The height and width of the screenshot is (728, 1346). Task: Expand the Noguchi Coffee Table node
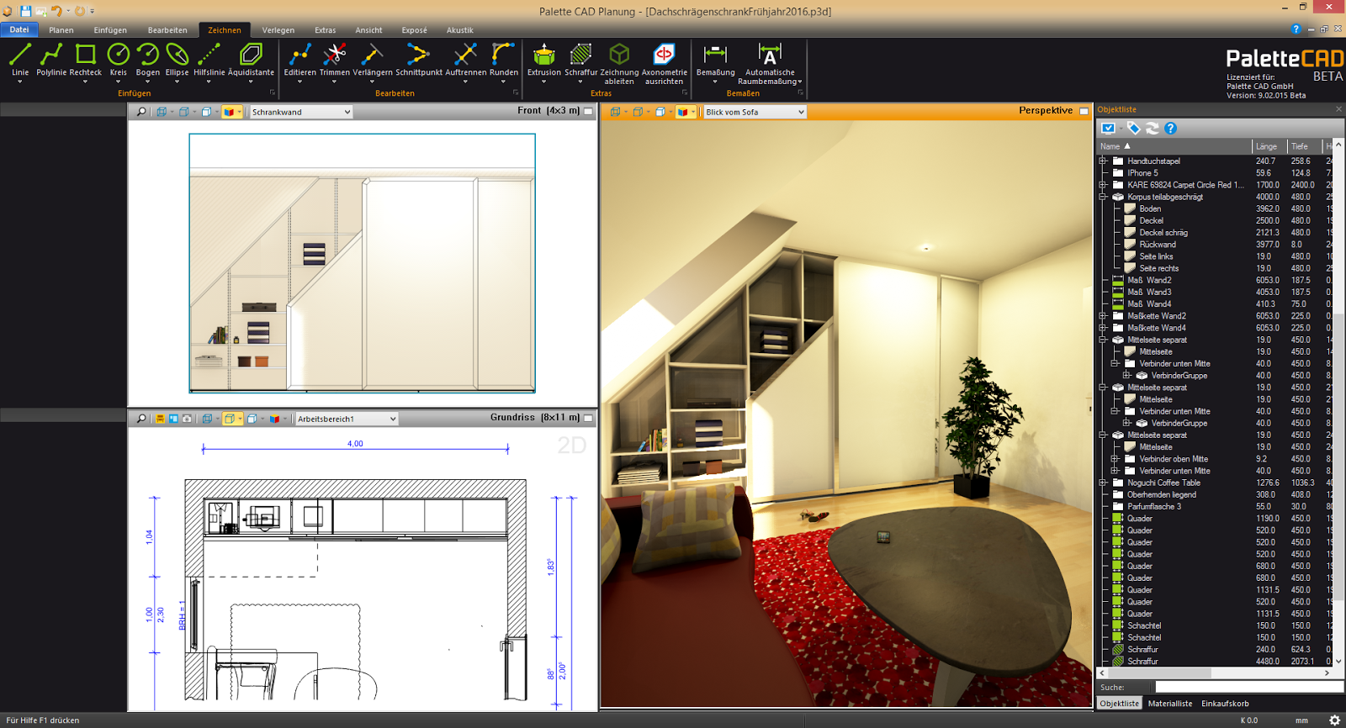point(1103,483)
